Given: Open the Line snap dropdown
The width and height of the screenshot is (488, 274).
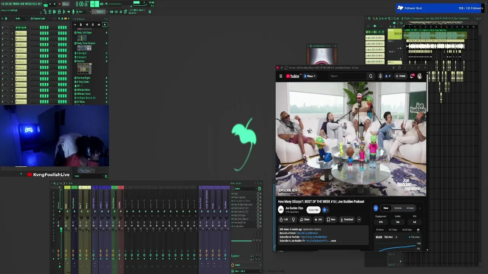Looking at the screenshot, I should [82, 12].
